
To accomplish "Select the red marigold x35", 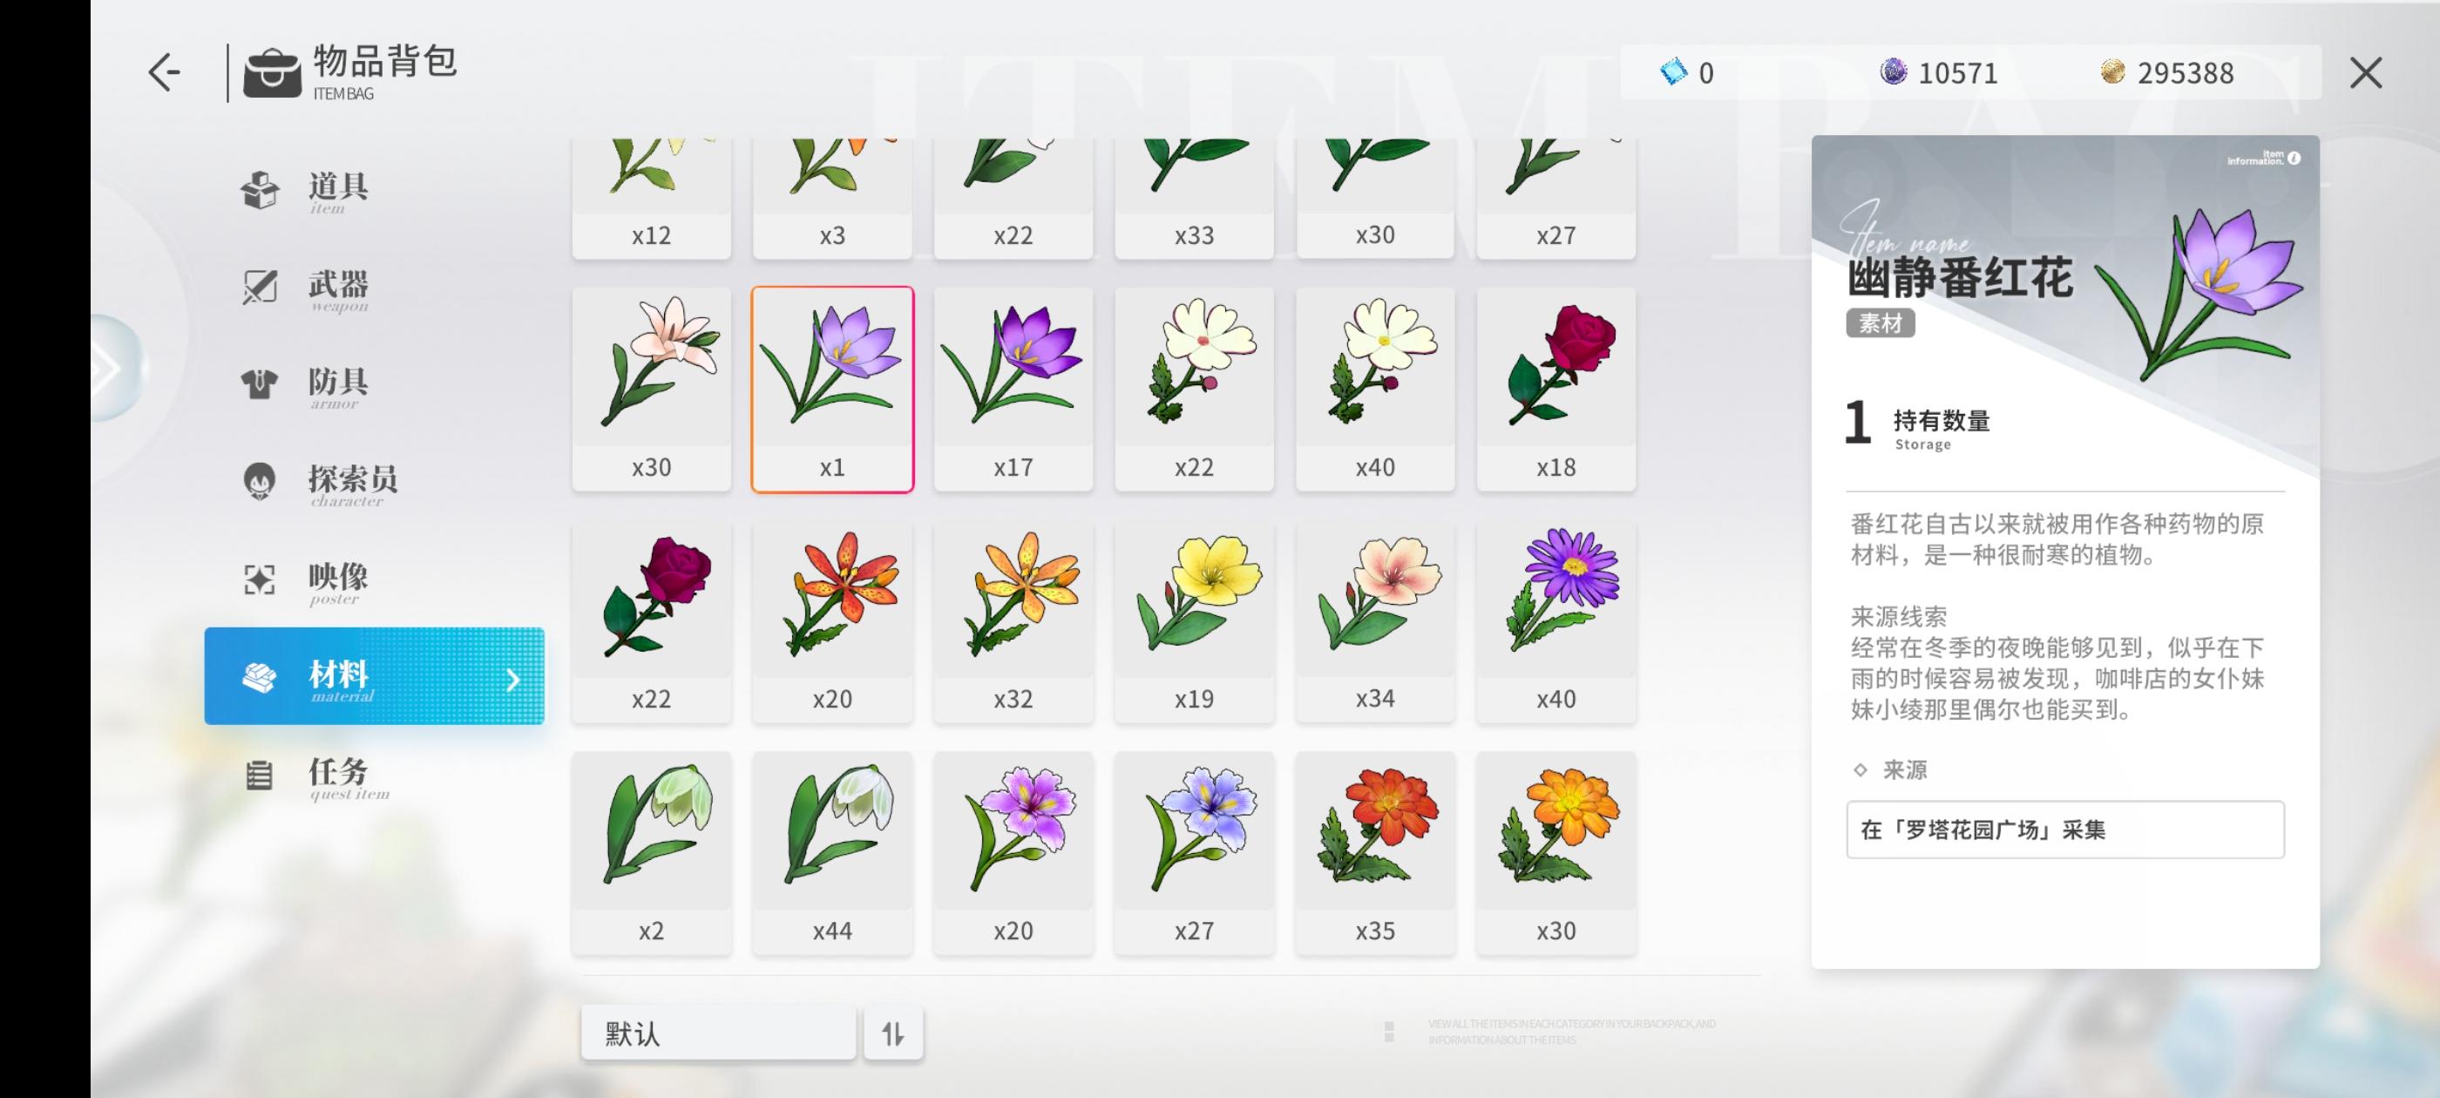I will (x=1375, y=852).
